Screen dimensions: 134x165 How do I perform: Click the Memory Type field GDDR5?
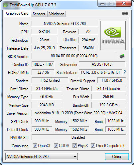coord(47,97)
